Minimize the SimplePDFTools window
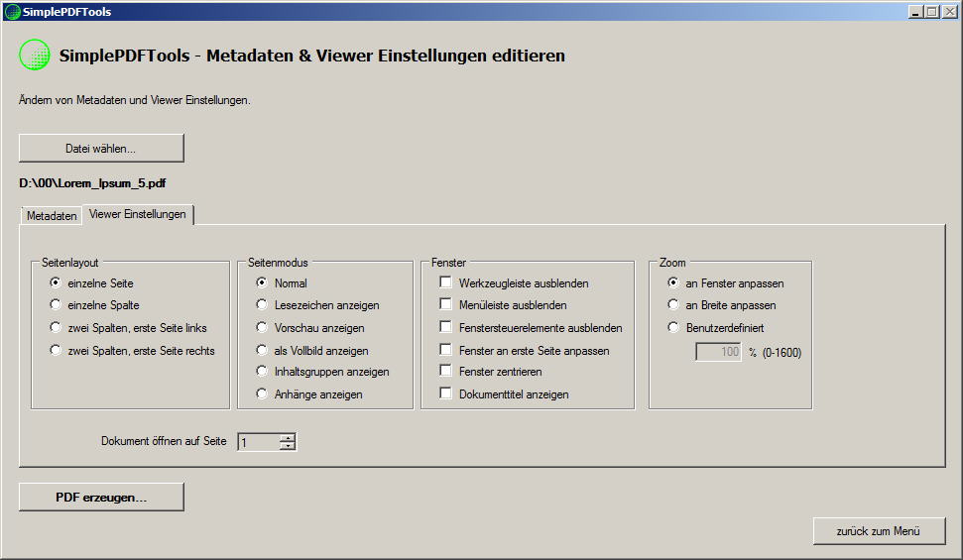 click(x=915, y=12)
